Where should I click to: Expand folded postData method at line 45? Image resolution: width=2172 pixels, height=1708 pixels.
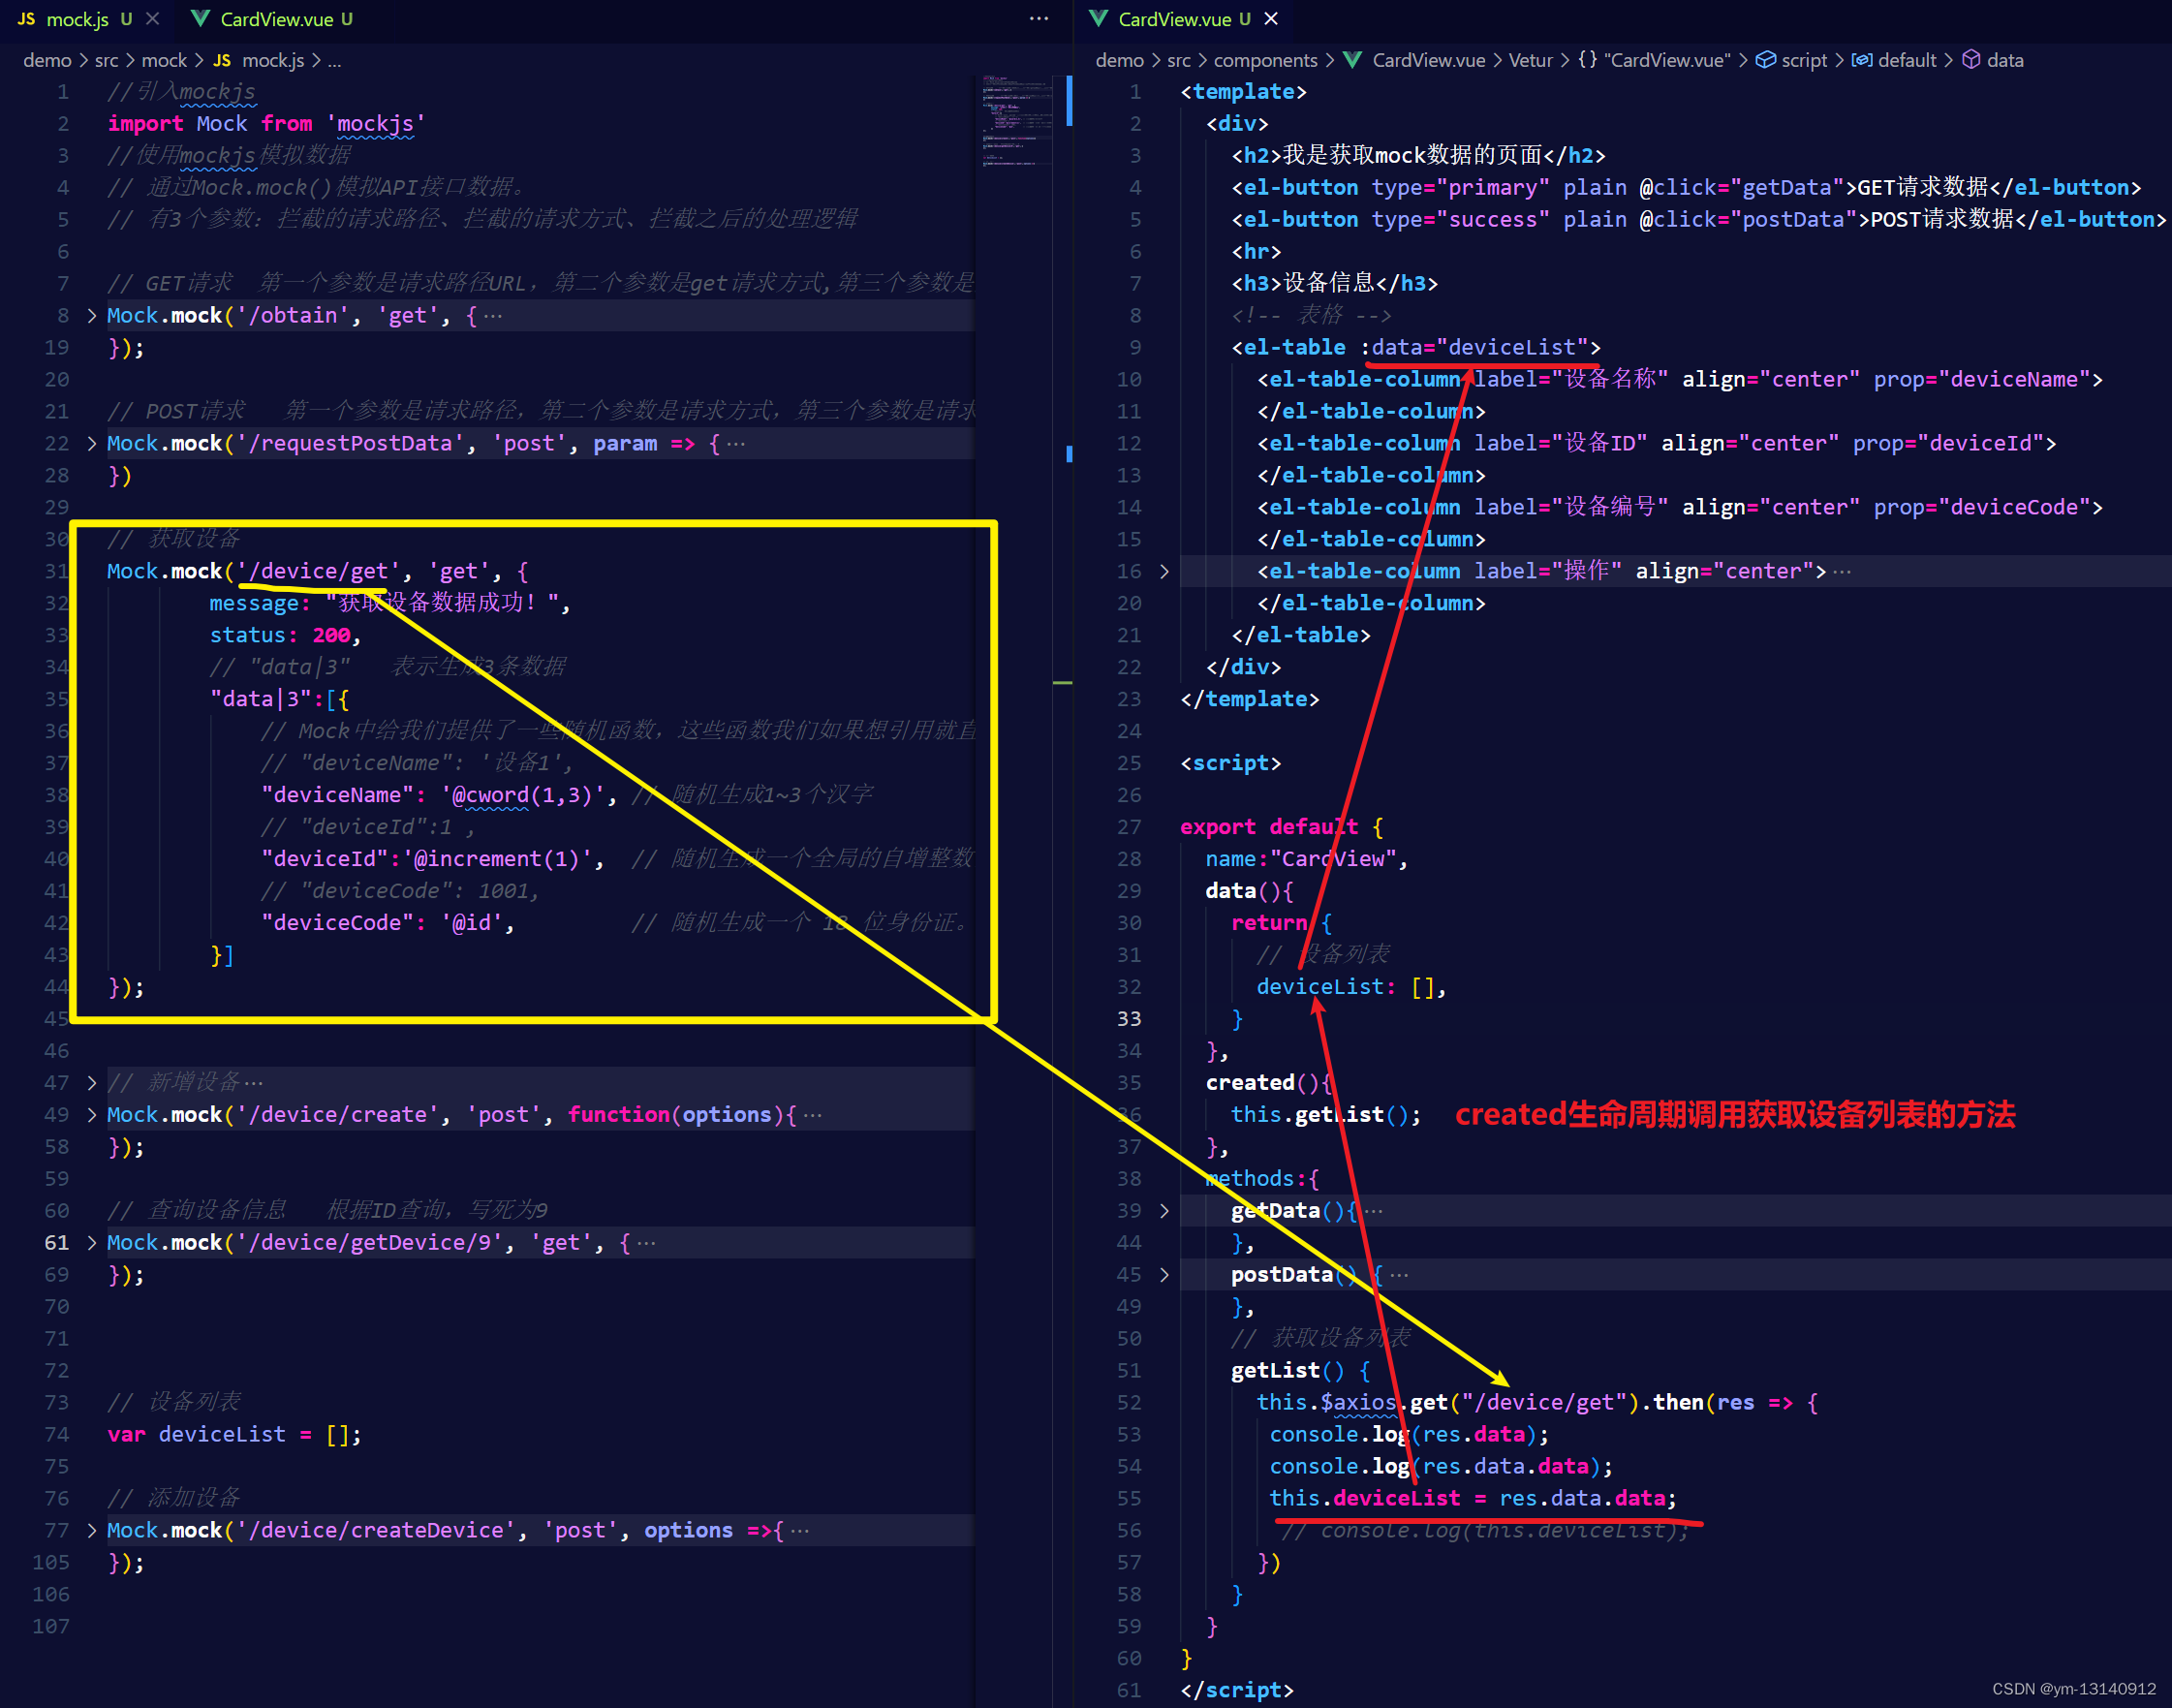pyautogui.click(x=1164, y=1275)
